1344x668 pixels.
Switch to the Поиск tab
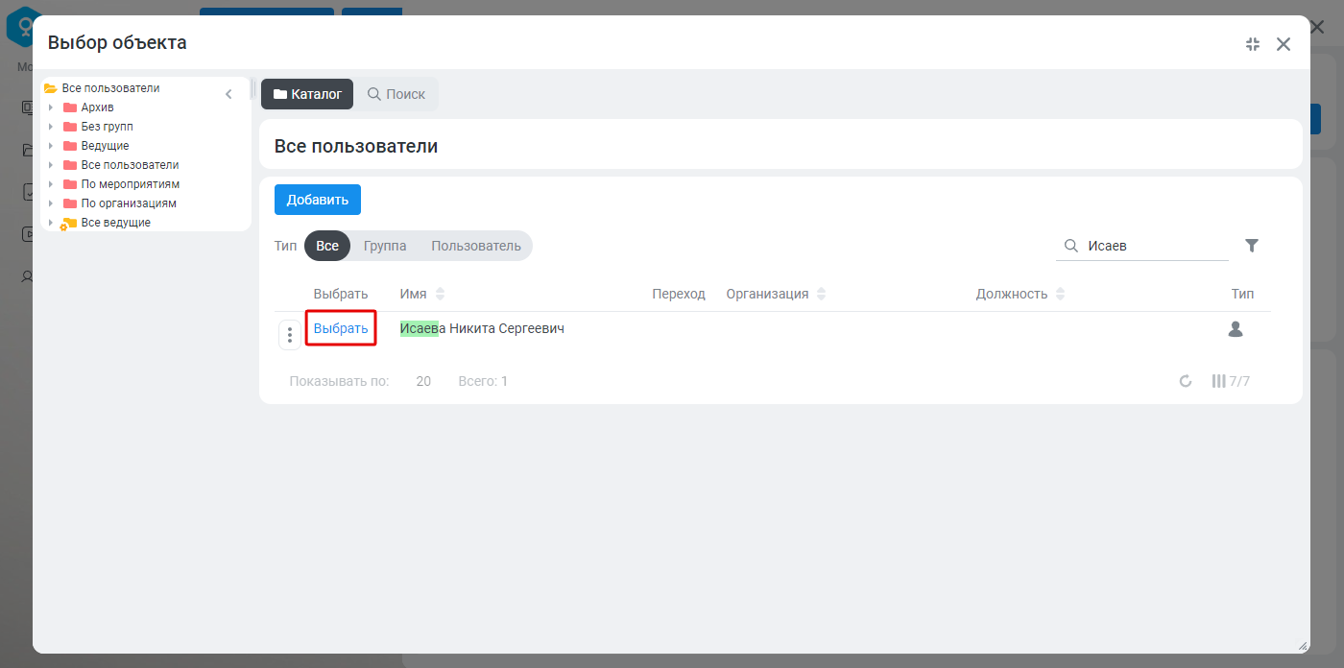[396, 94]
